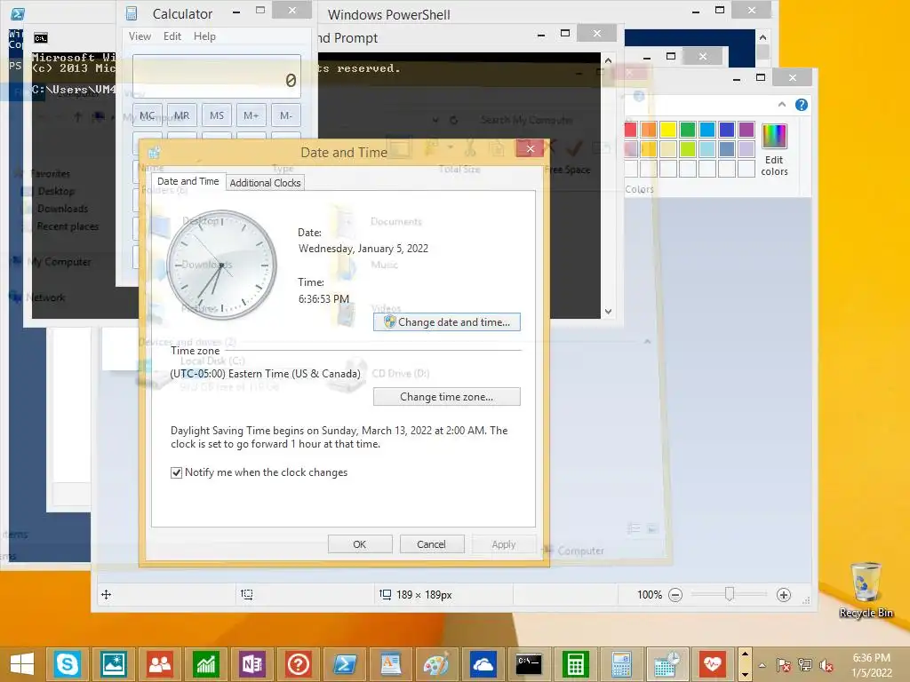The height and width of the screenshot is (682, 910).
Task: Pick the green color swatch in Paint
Action: (688, 130)
